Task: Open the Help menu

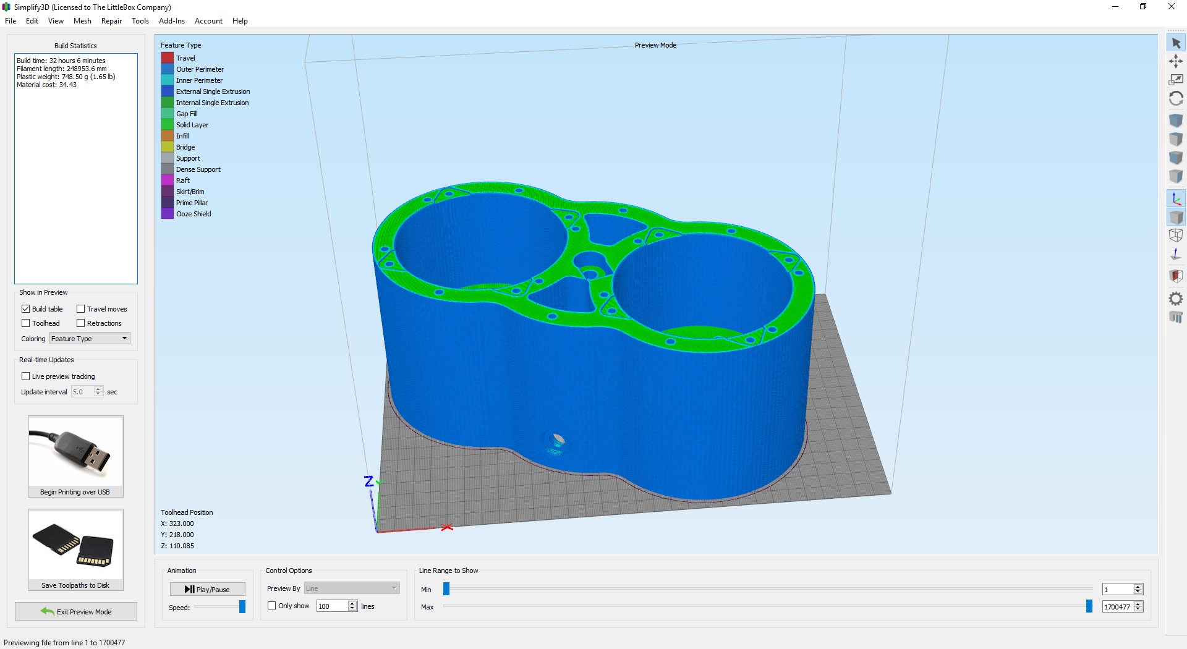Action: (240, 21)
